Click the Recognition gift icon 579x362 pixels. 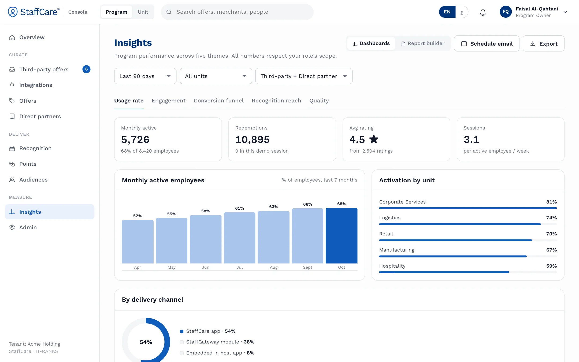(12, 149)
